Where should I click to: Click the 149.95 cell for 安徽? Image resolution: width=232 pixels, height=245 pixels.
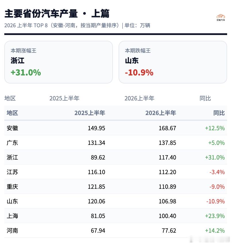click(96, 128)
